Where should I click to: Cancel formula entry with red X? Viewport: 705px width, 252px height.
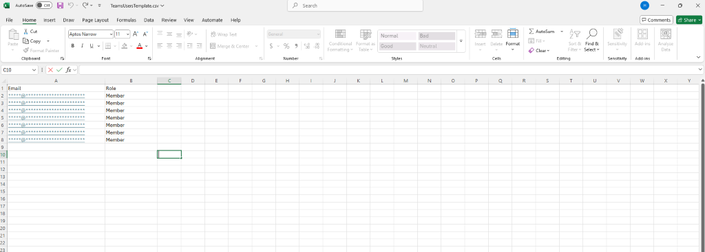50,70
